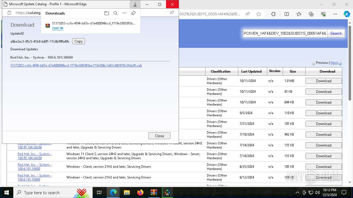Click the network tray icon

coord(311,193)
